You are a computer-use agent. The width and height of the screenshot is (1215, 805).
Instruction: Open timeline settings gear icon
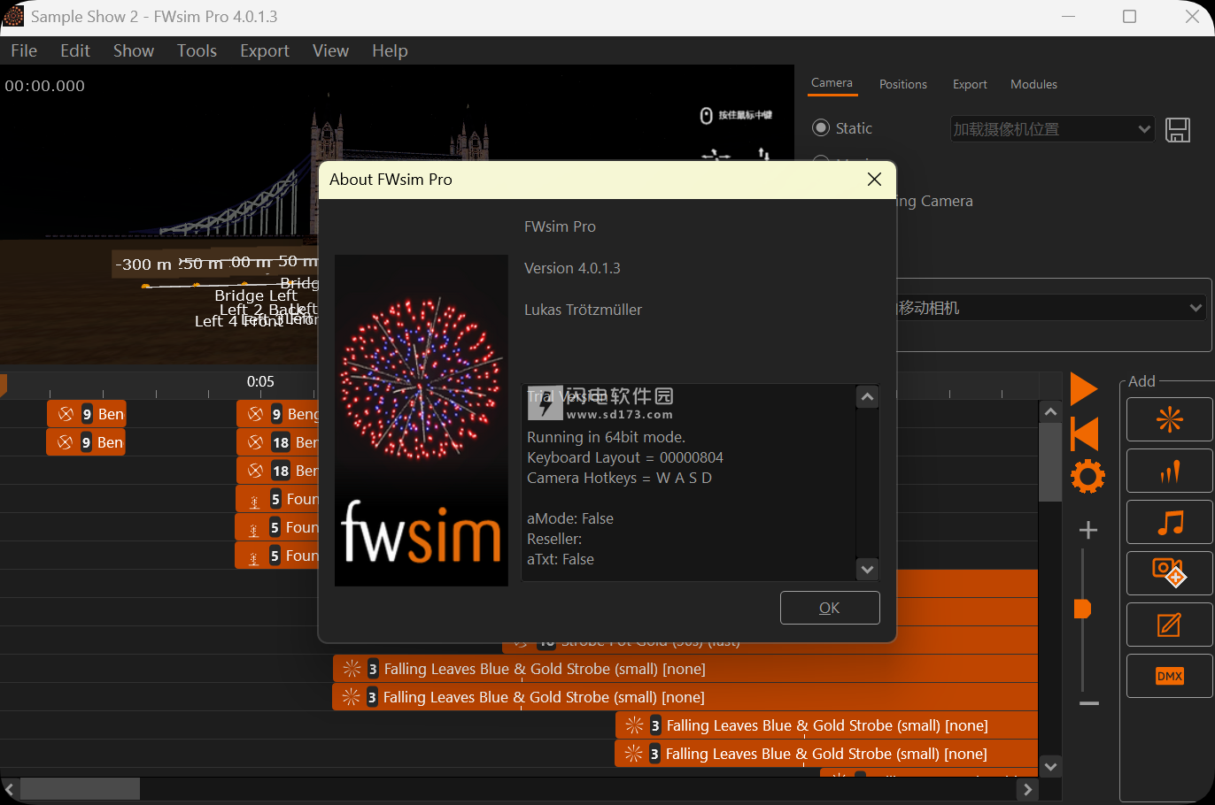click(1087, 477)
